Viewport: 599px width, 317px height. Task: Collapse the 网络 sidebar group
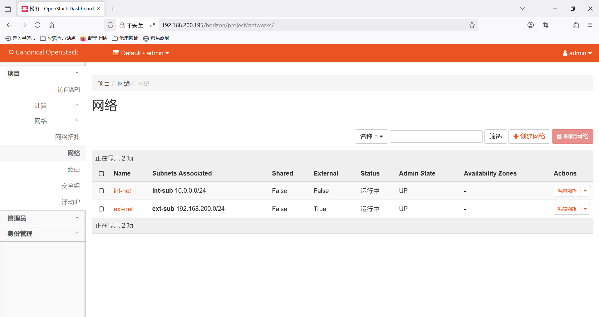56,121
